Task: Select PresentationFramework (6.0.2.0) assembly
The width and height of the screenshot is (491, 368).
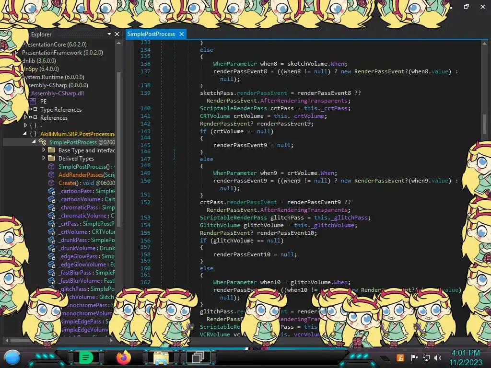Action: point(62,53)
